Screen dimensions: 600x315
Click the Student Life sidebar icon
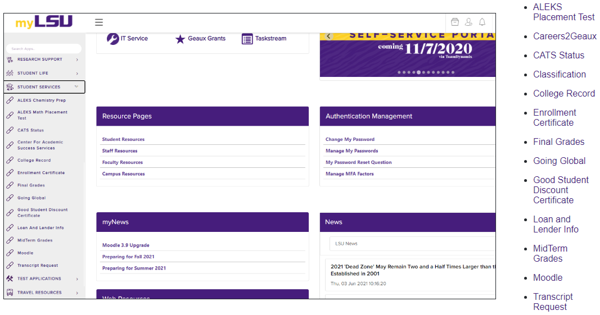tap(10, 73)
